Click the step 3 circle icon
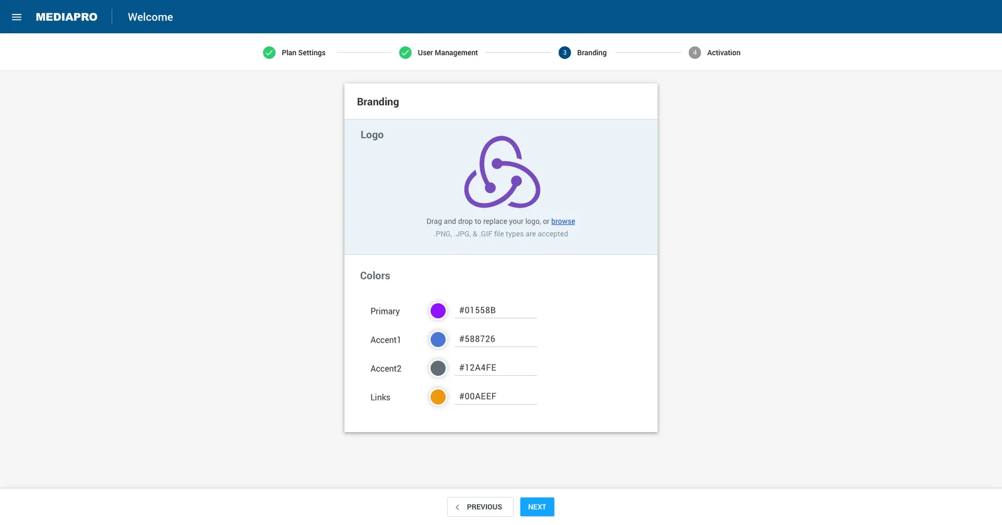Image resolution: width=1002 pixels, height=525 pixels. point(565,53)
